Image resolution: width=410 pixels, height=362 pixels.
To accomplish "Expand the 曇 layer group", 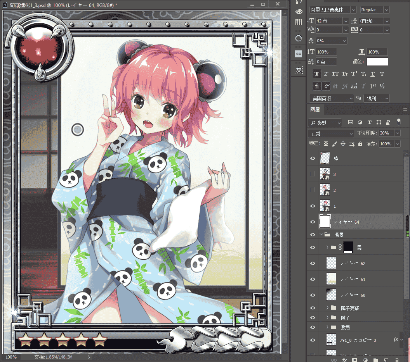I will 327,247.
